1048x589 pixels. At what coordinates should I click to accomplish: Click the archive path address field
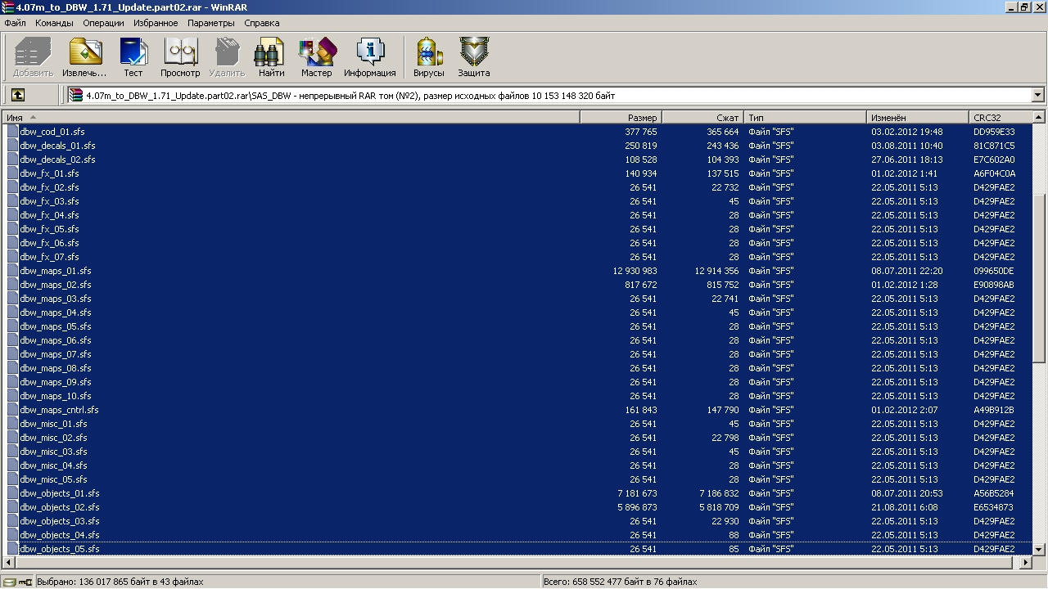557,96
